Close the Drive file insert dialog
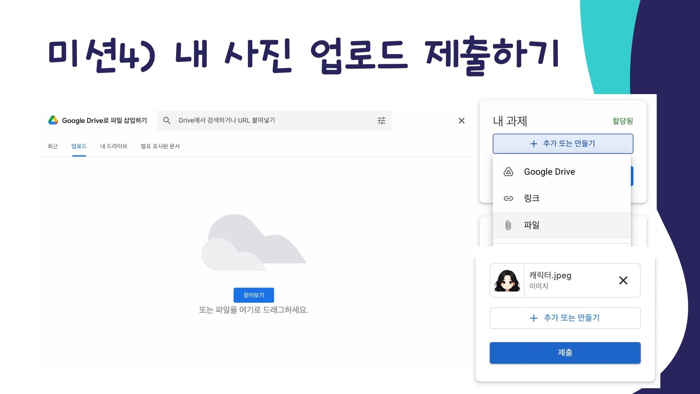 462,120
